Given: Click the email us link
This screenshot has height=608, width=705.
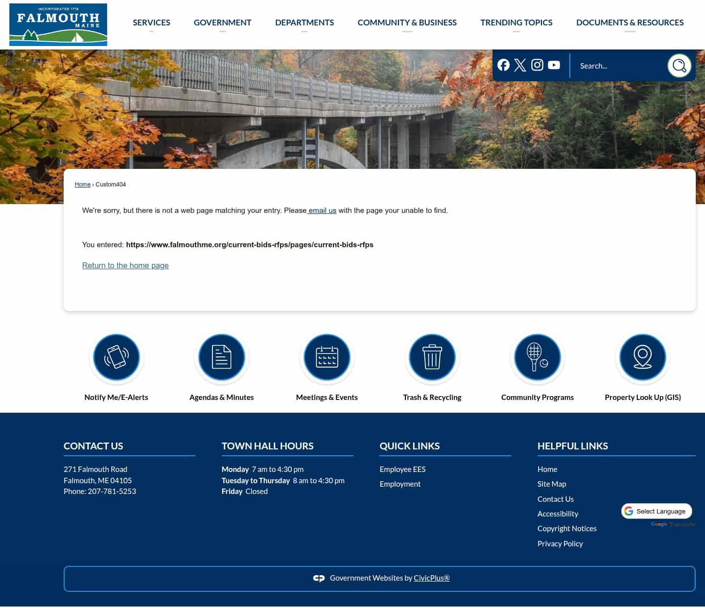Looking at the screenshot, I should (x=322, y=210).
